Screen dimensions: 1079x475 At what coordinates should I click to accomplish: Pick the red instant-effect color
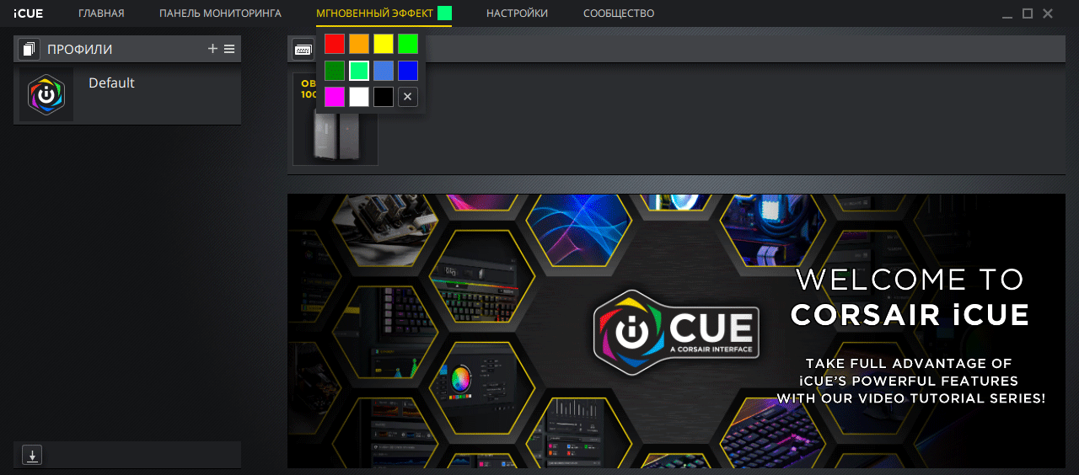click(335, 44)
